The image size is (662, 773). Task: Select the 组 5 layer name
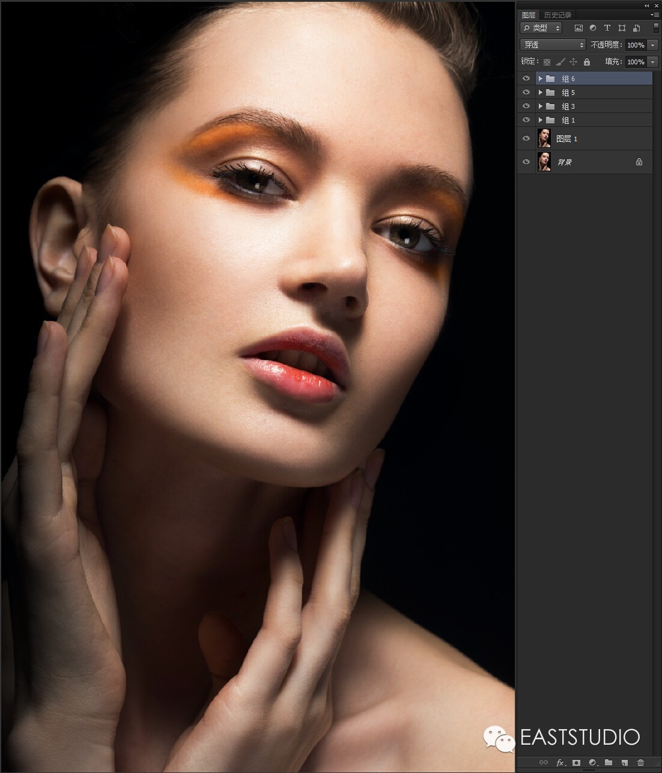[568, 93]
